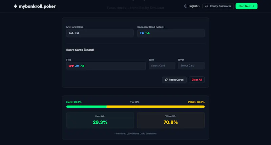Click the Jack of diamonds flop card
This screenshot has height=145, width=271.
(77, 66)
